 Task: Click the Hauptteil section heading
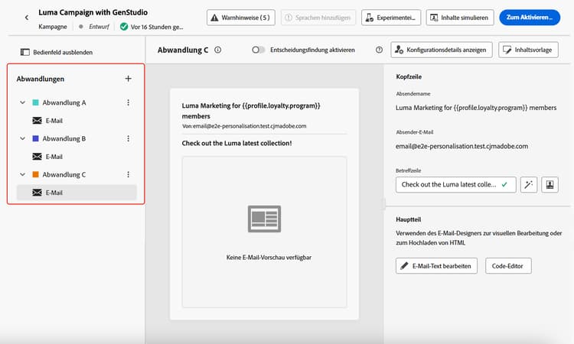tap(408, 219)
